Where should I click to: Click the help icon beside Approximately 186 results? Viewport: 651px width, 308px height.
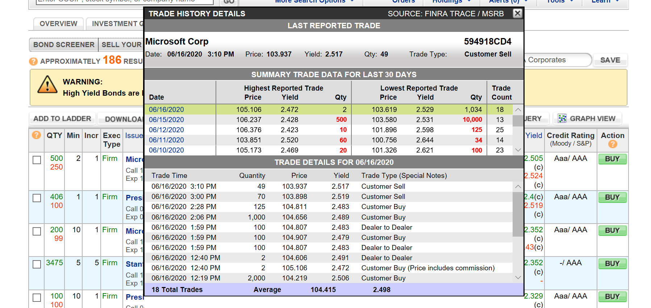[x=33, y=61]
